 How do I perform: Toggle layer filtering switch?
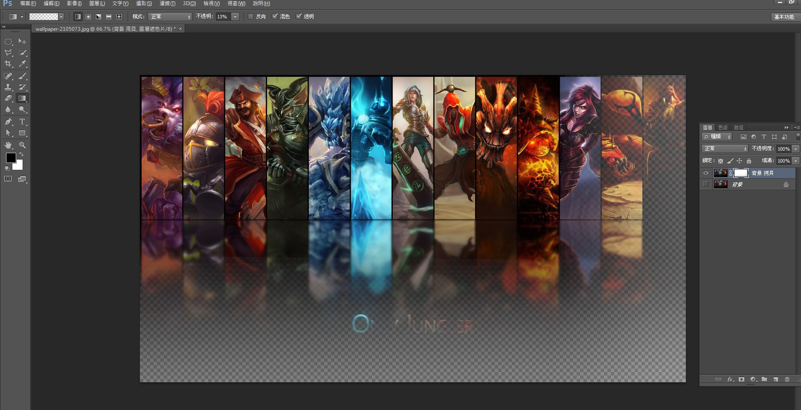[798, 137]
